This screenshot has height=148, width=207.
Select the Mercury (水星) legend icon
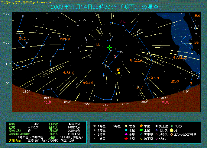(x=126, y=130)
